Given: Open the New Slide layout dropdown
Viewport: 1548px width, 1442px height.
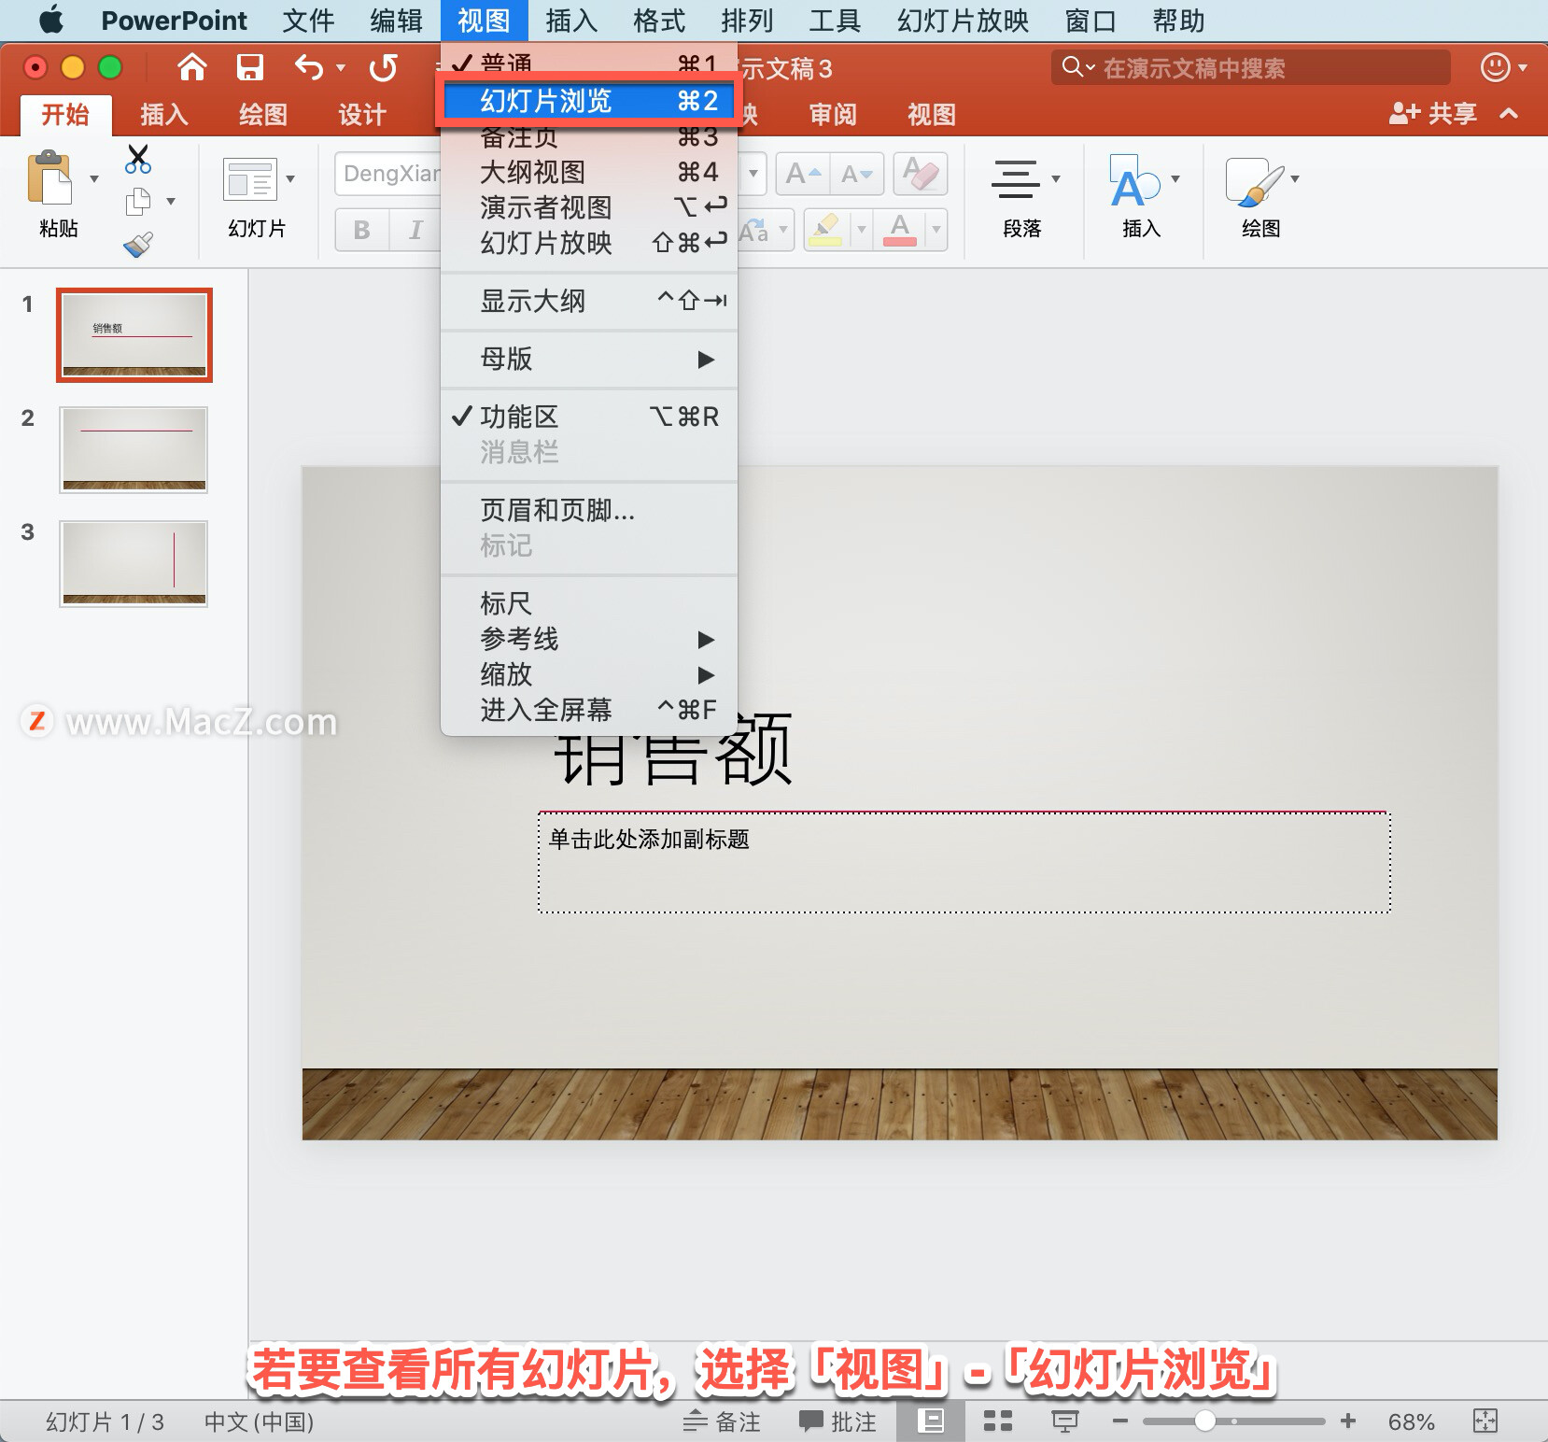Looking at the screenshot, I should tap(290, 178).
